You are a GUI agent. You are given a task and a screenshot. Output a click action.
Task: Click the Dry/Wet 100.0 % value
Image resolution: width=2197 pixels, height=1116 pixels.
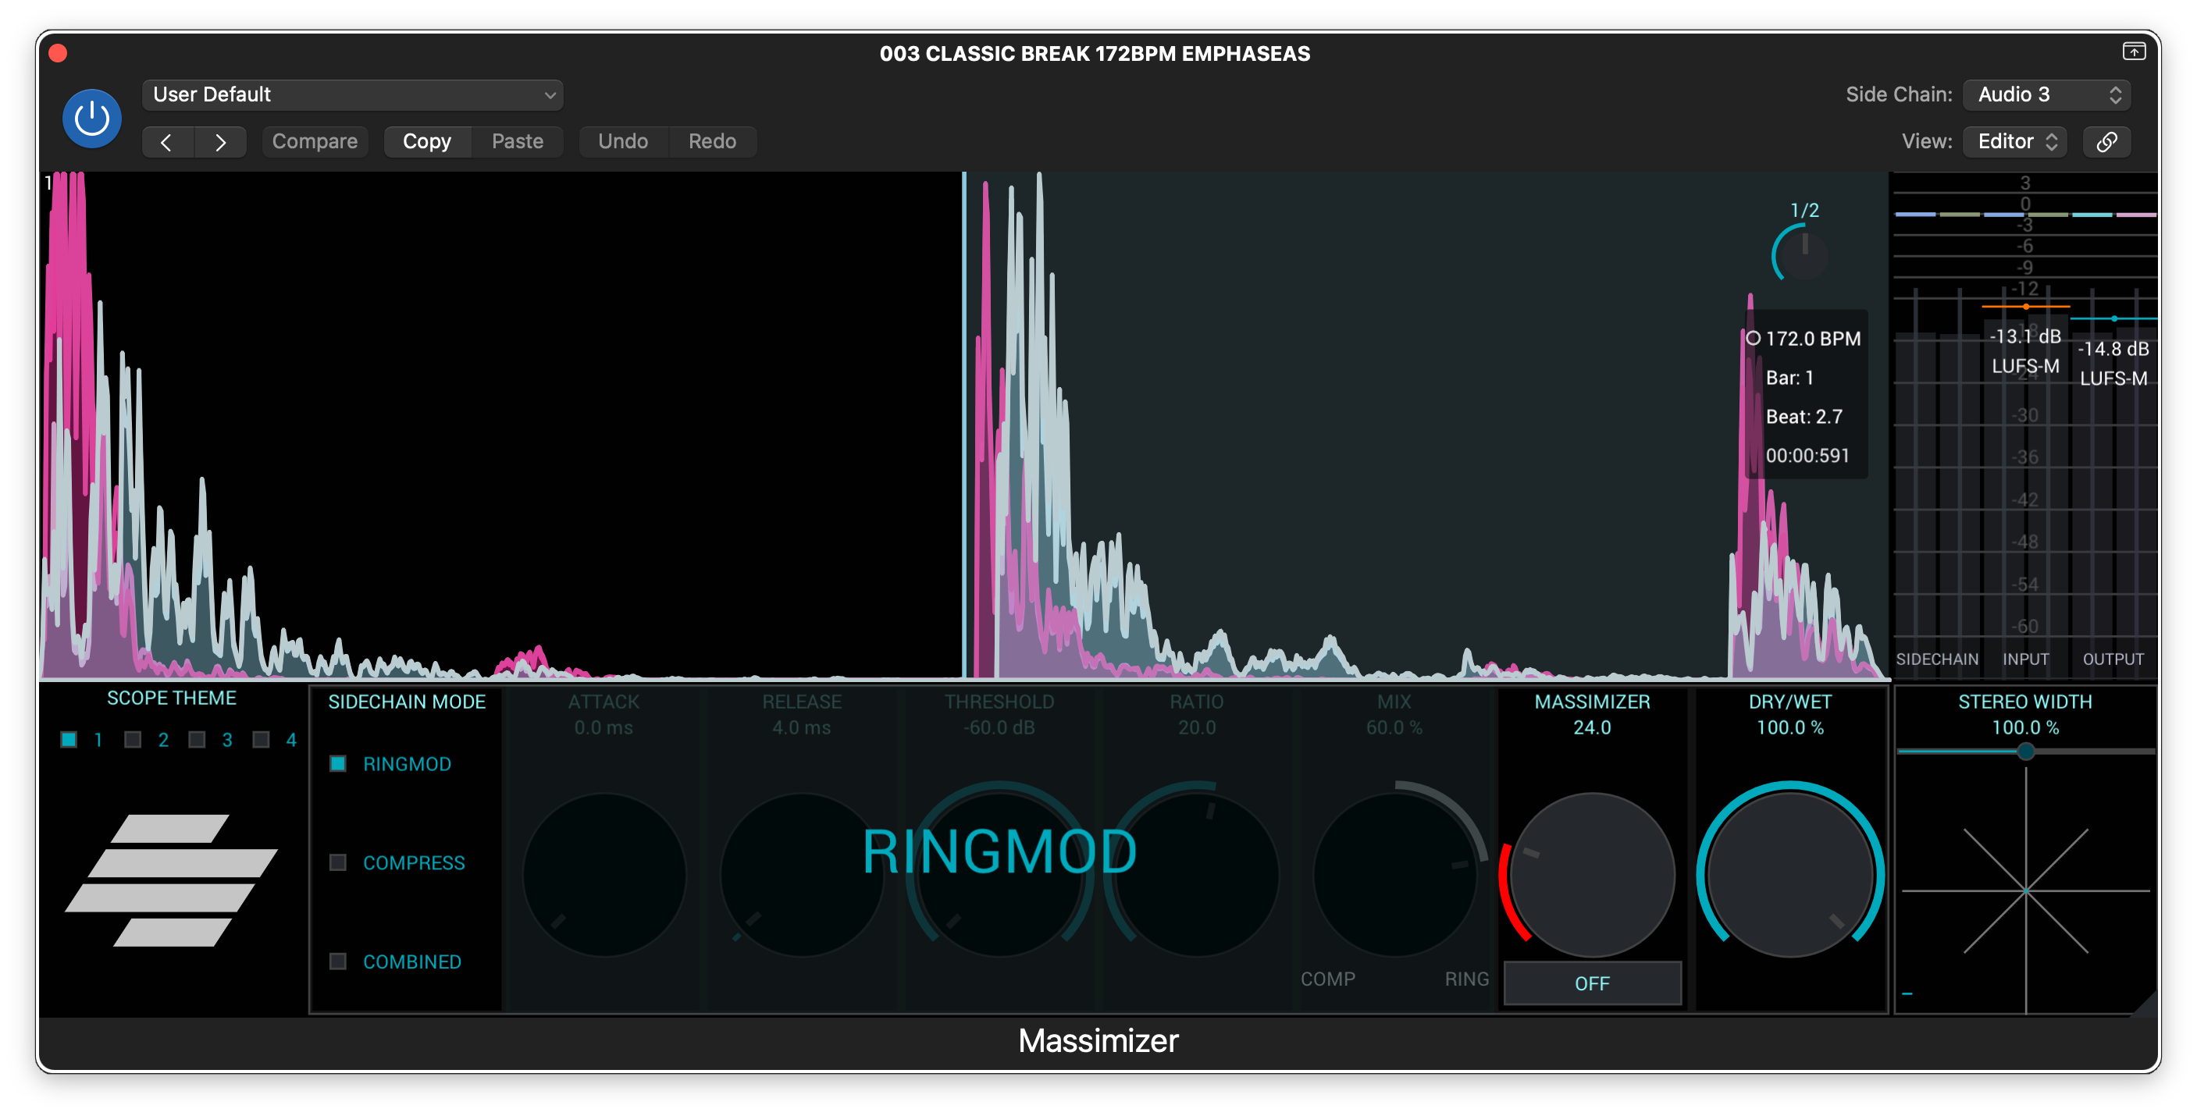[x=1789, y=728]
